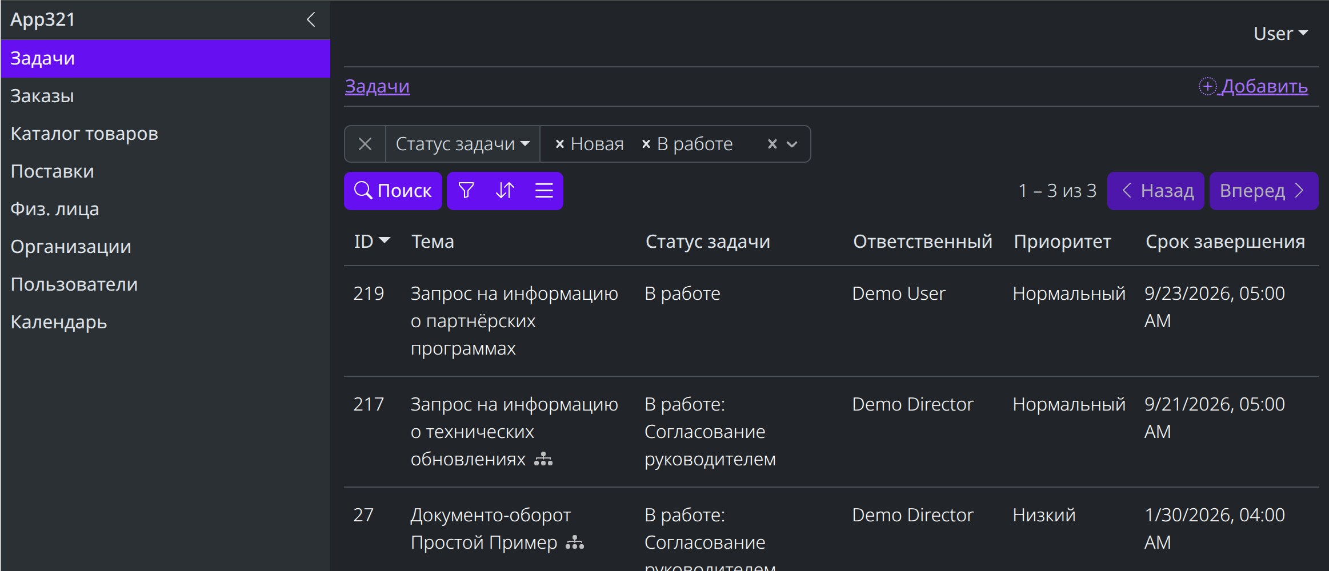Click the Срок завершения column header
Image resolution: width=1329 pixels, height=571 pixels.
[x=1225, y=242]
